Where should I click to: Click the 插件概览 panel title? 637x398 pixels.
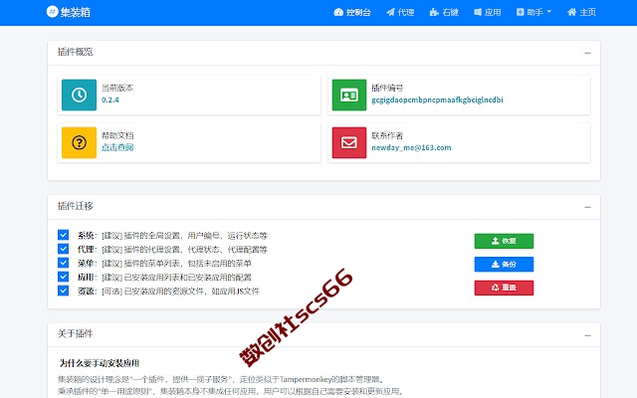point(76,52)
